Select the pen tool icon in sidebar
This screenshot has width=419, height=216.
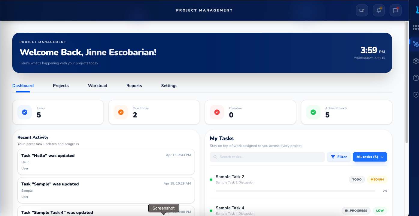416,44
